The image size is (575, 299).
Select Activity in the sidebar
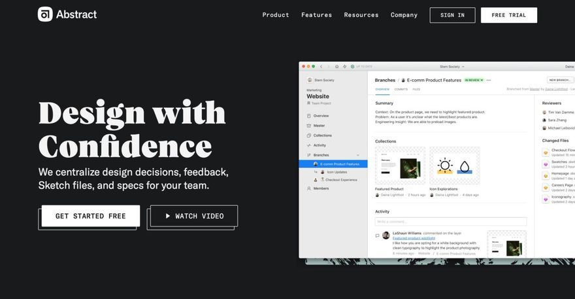pos(320,145)
